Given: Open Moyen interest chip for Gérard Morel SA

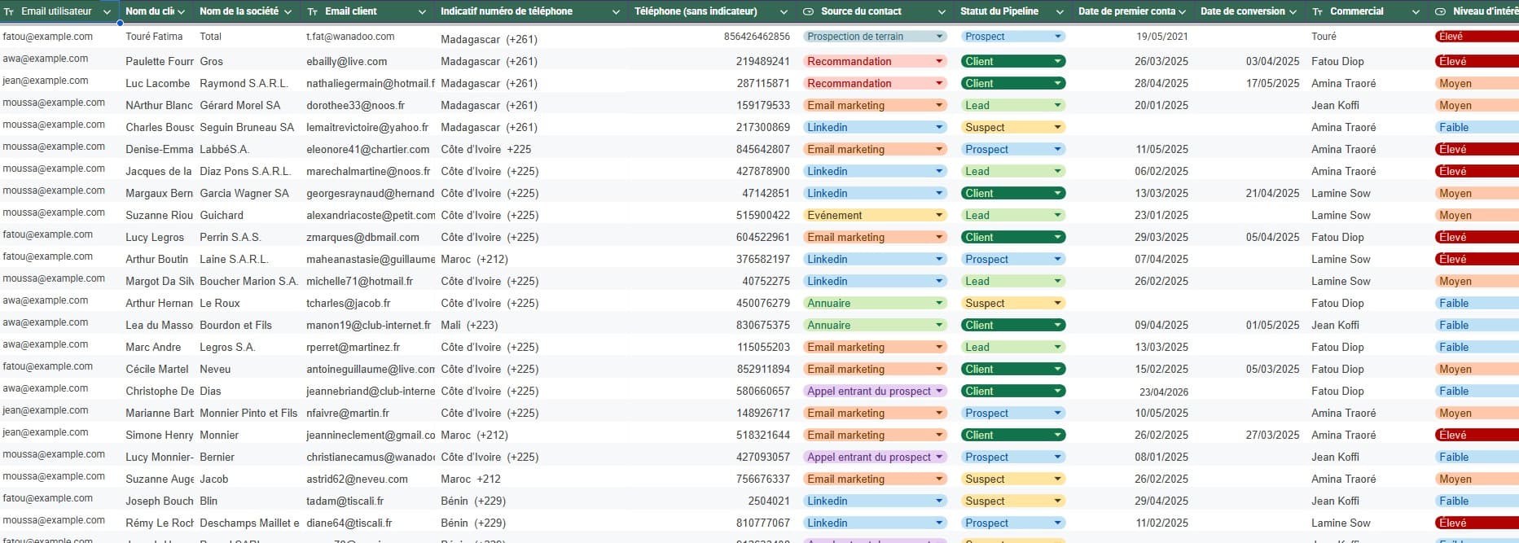Looking at the screenshot, I should pyautogui.click(x=1477, y=105).
